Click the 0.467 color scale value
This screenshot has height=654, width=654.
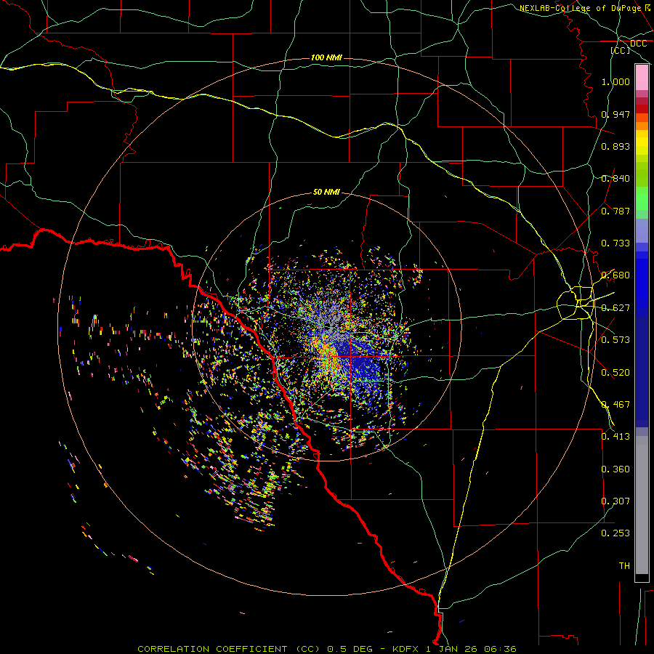pos(615,405)
